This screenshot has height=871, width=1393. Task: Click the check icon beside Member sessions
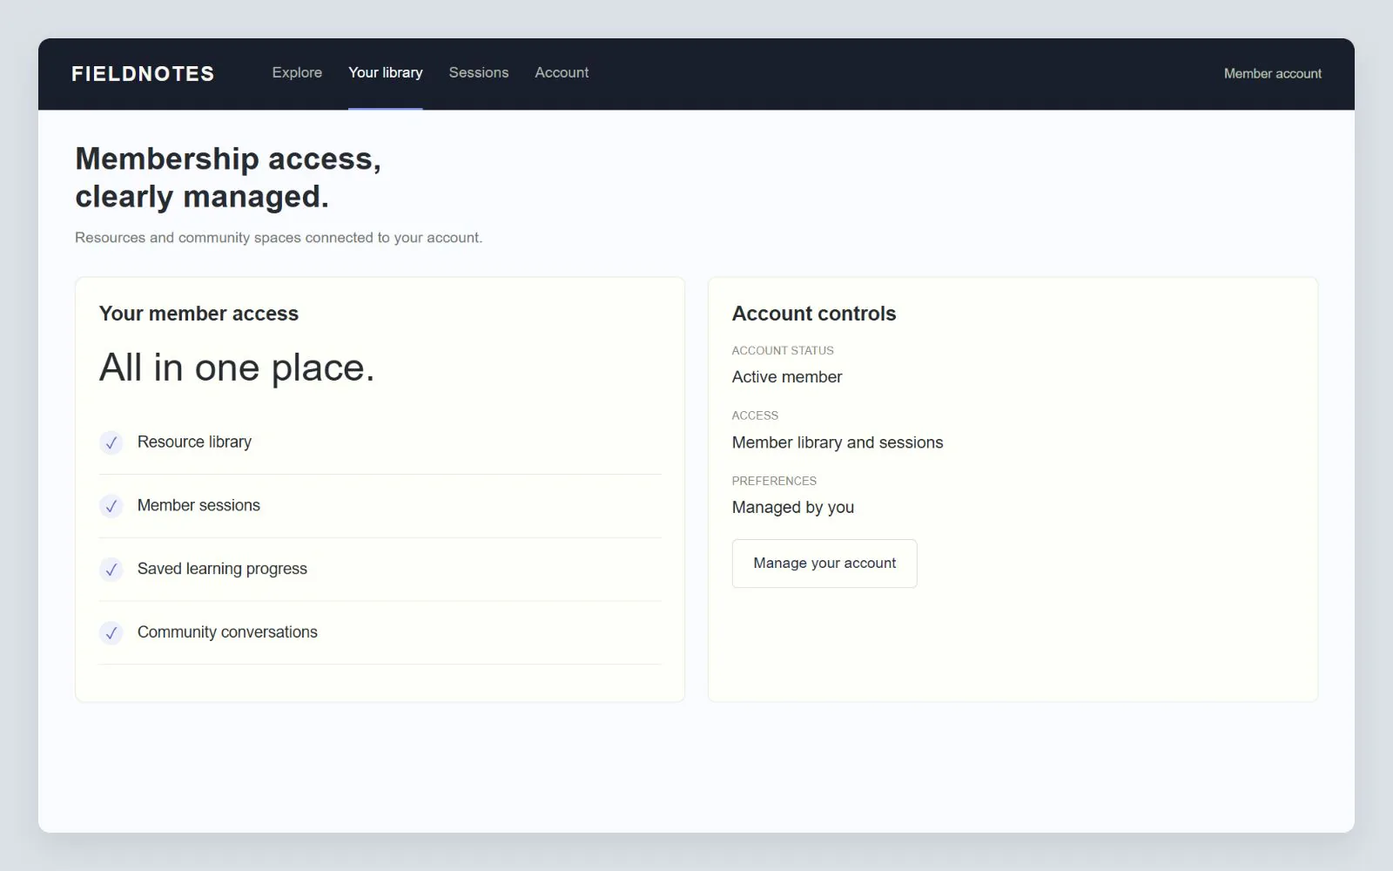coord(111,506)
